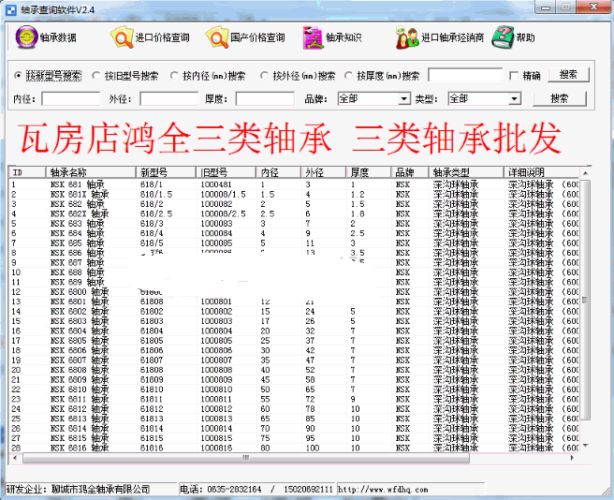The image size is (614, 500).
Task: Select 按新型号搜索 radio button
Action: pyautogui.click(x=18, y=75)
